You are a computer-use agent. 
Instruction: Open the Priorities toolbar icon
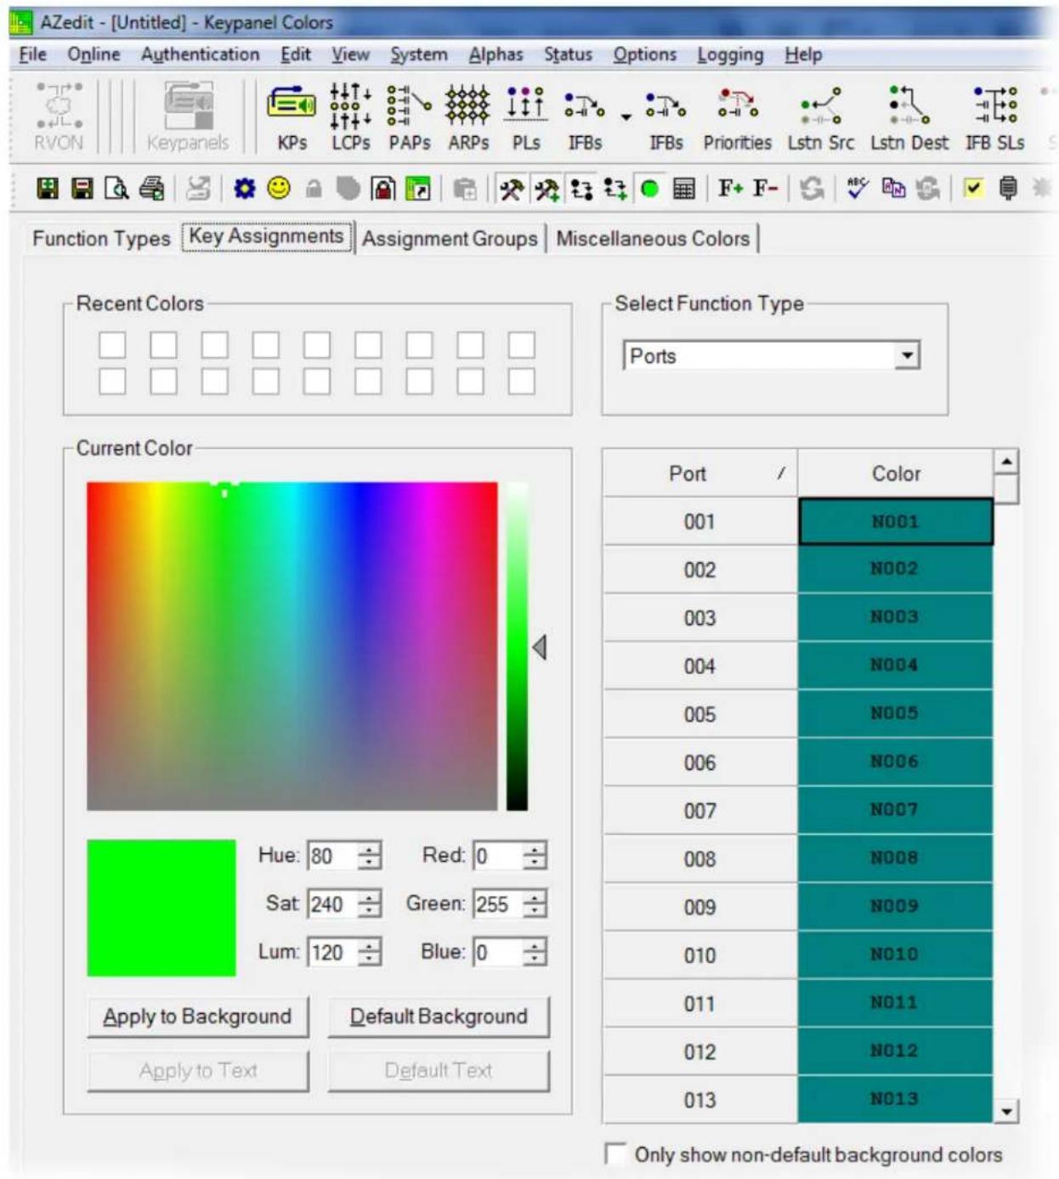click(x=737, y=117)
